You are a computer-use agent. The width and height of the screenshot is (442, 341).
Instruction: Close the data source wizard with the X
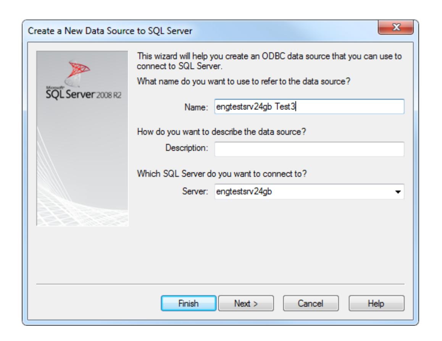coord(395,27)
